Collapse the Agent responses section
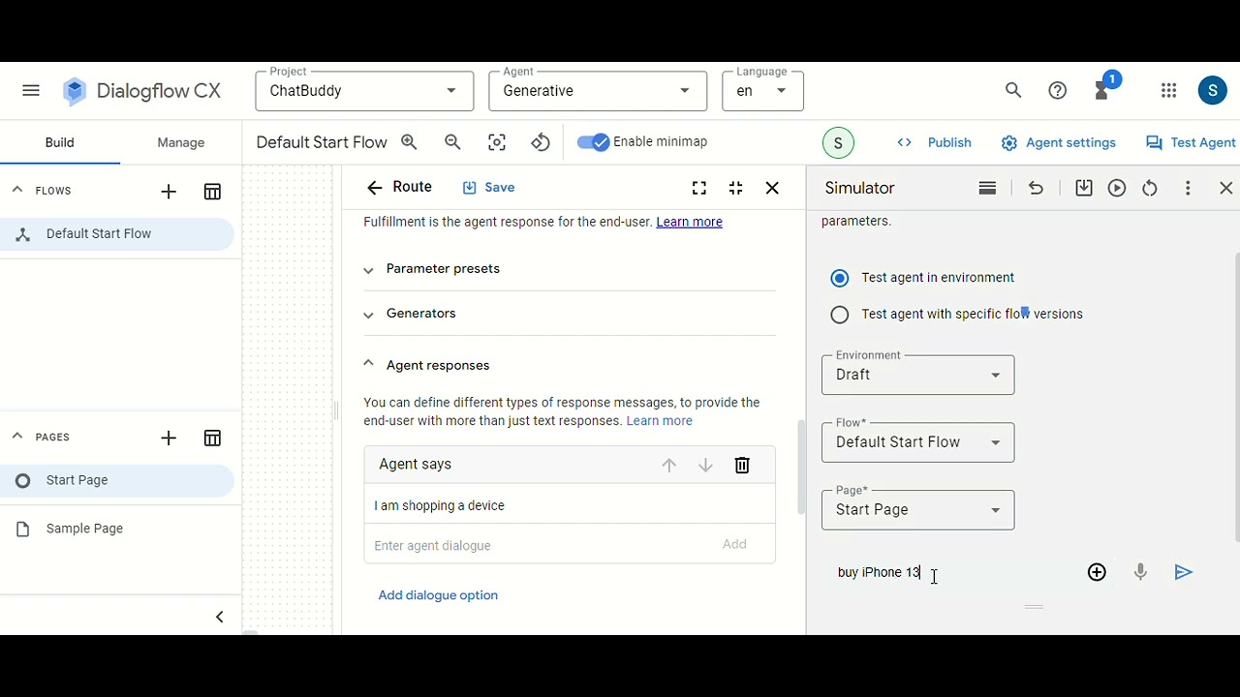Viewport: 1240px width, 697px height. [570, 365]
